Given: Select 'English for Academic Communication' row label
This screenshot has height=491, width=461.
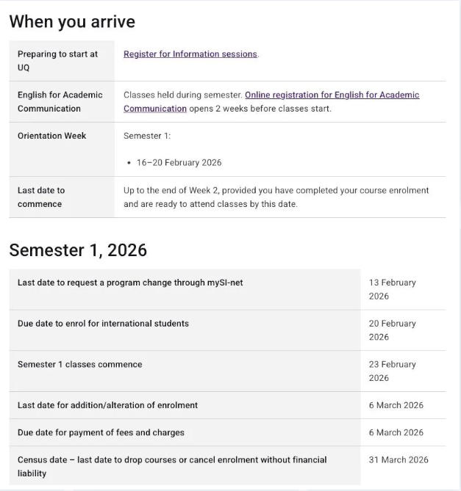Looking at the screenshot, I should coord(60,101).
